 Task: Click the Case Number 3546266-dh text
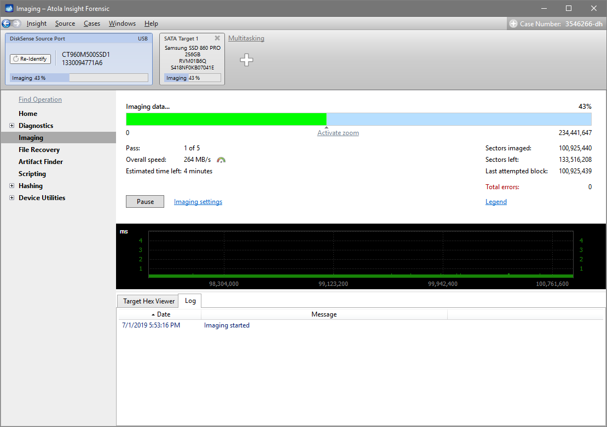(562, 24)
